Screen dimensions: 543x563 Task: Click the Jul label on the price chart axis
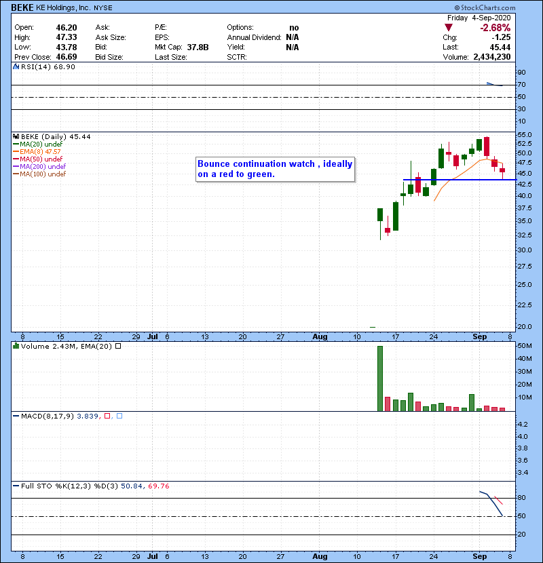click(153, 336)
